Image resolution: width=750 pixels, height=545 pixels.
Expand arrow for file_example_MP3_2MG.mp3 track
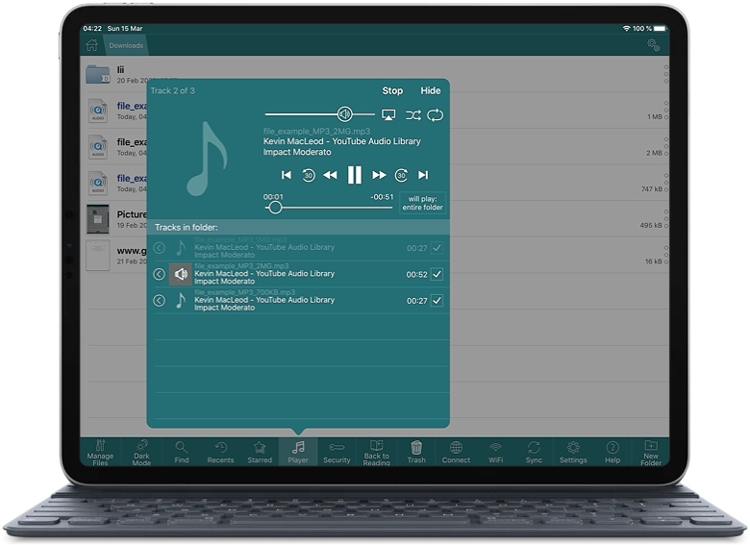point(160,274)
